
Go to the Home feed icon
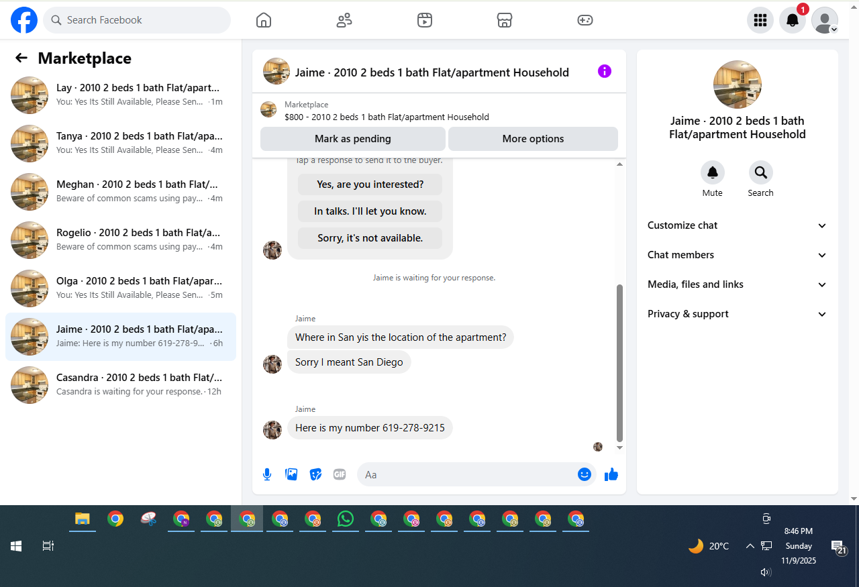[x=264, y=20]
